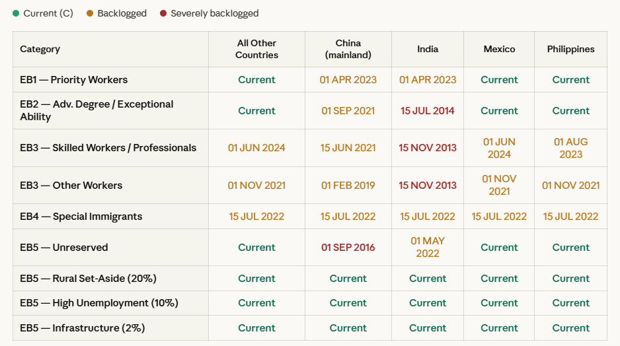Image resolution: width=620 pixels, height=346 pixels.
Task: Click the EB1 — Priority Workers row label
Action: pos(74,80)
